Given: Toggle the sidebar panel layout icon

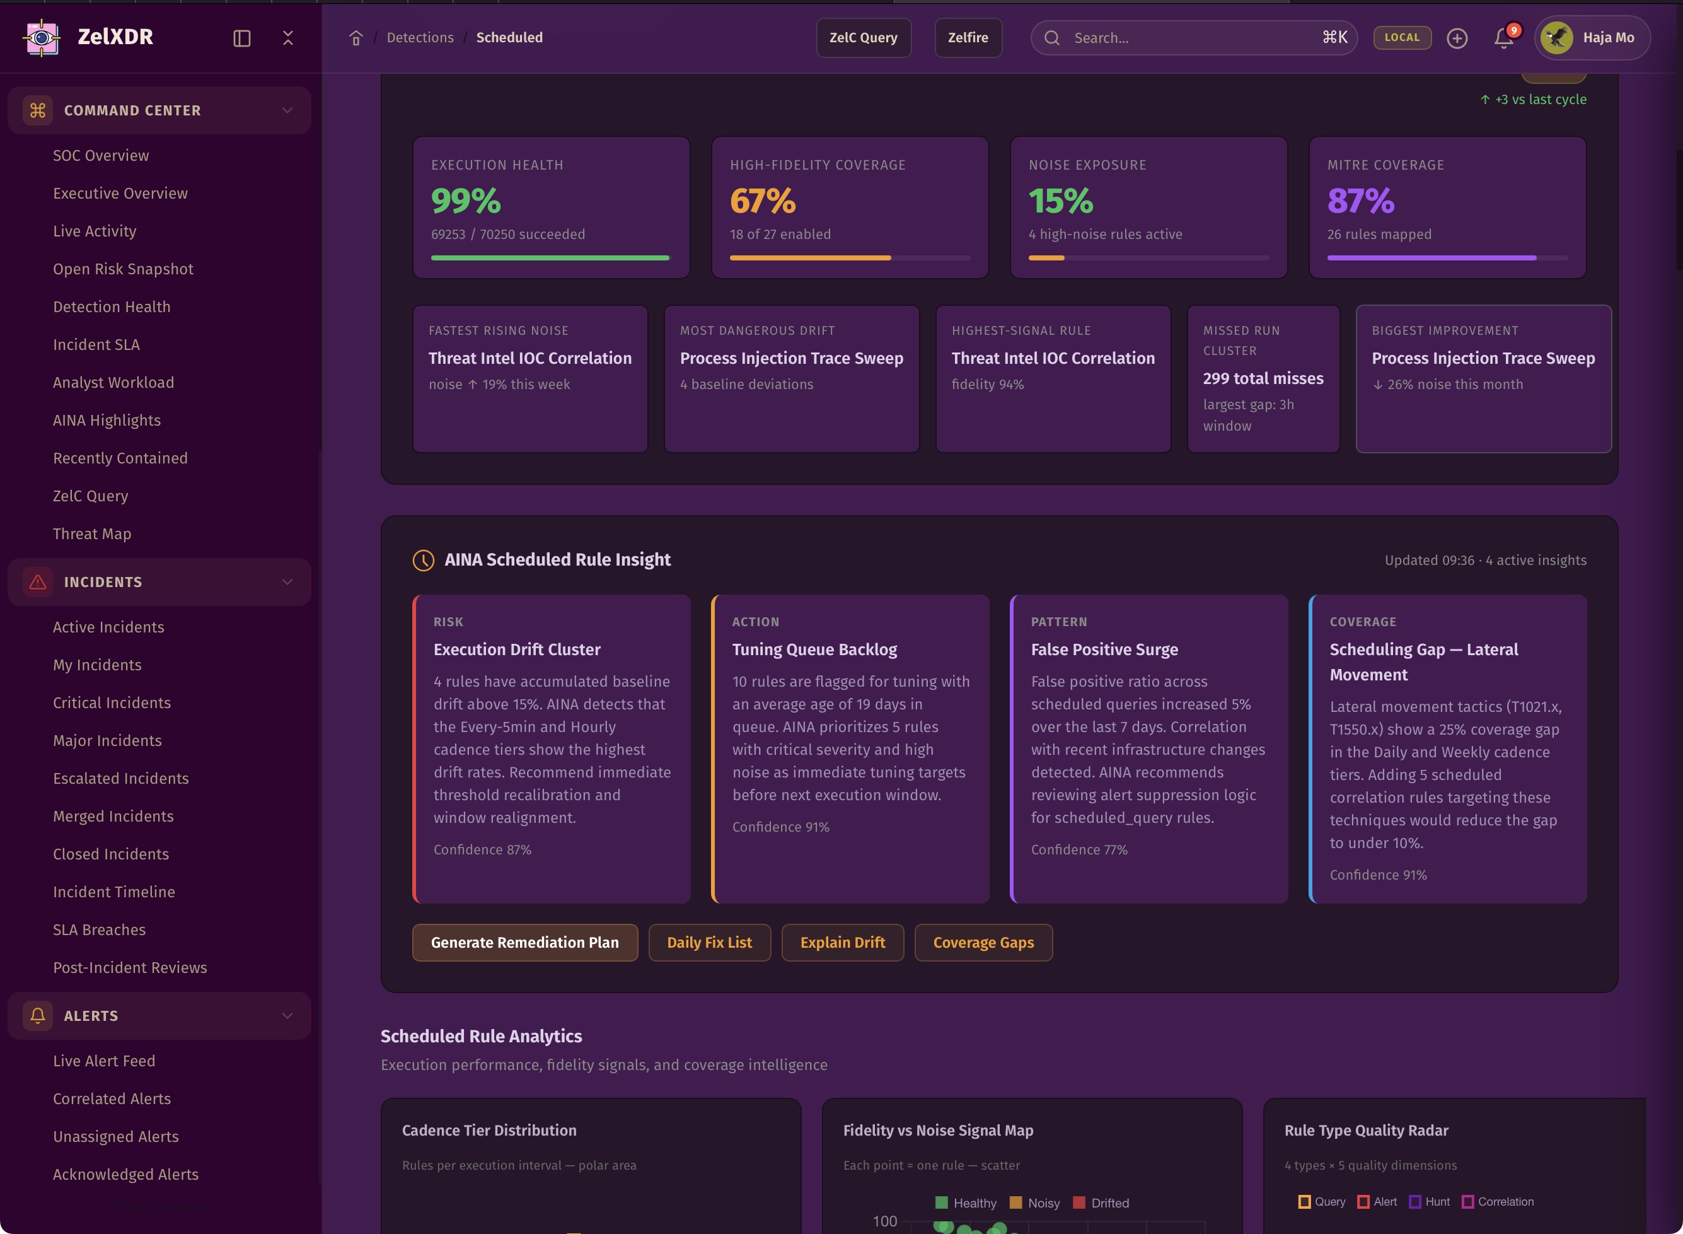Looking at the screenshot, I should pos(241,38).
